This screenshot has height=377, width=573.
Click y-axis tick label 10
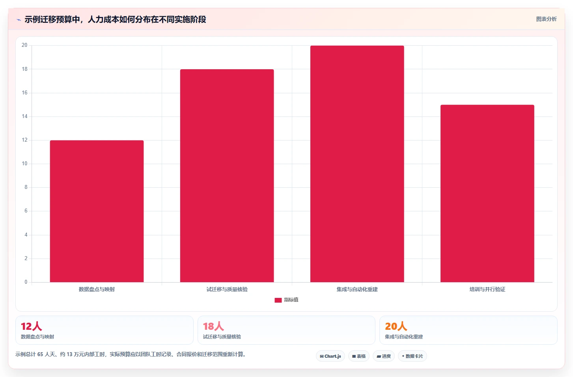point(24,163)
